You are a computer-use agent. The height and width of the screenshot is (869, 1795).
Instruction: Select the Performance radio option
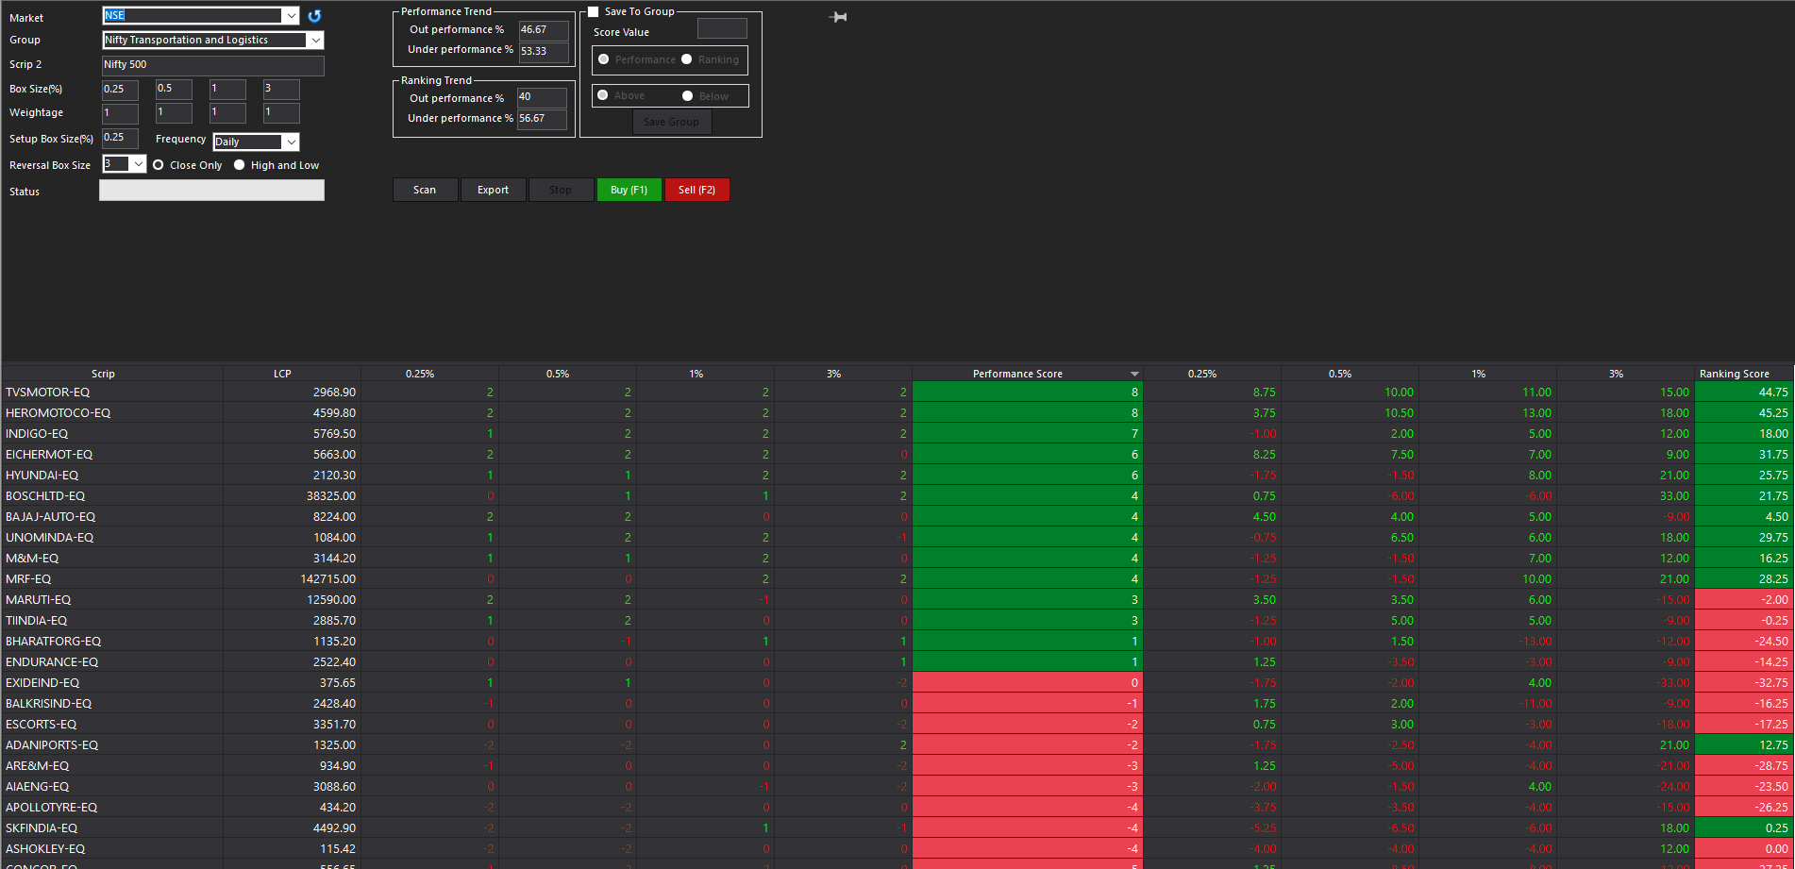point(604,59)
